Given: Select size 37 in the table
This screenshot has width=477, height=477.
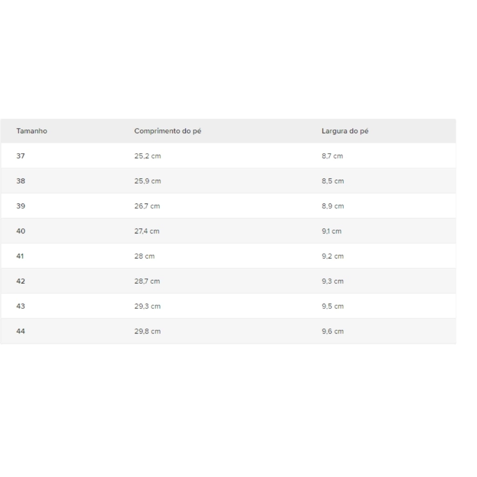Looking at the screenshot, I should tap(20, 156).
